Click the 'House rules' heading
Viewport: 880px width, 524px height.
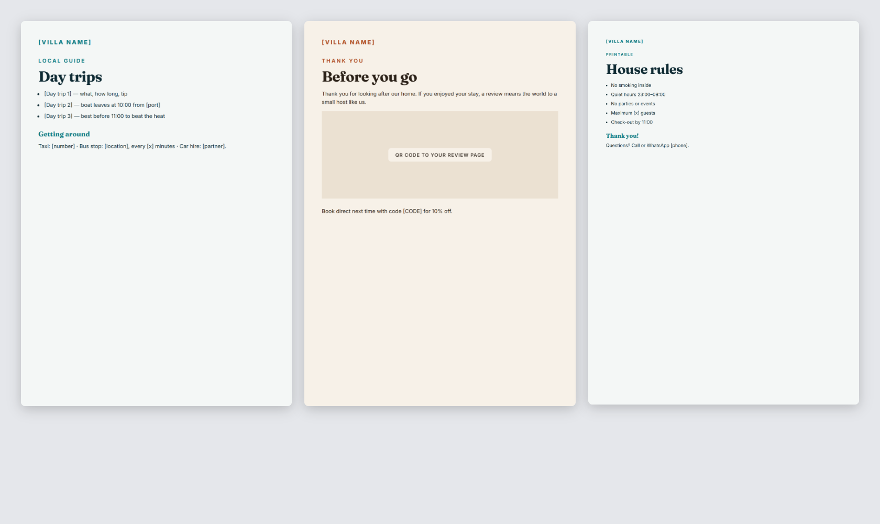click(x=644, y=70)
